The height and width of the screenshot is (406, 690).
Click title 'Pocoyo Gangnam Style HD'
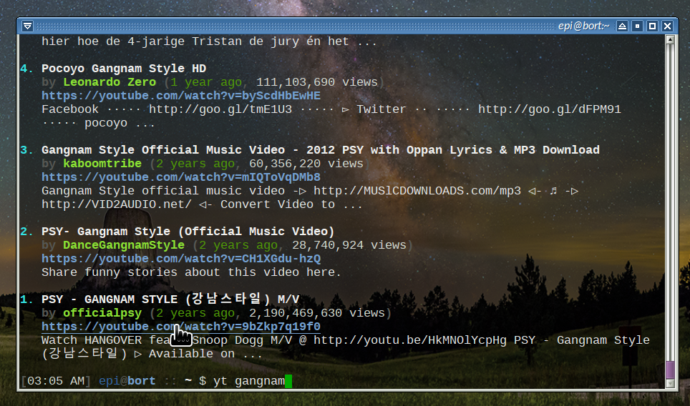pos(124,69)
